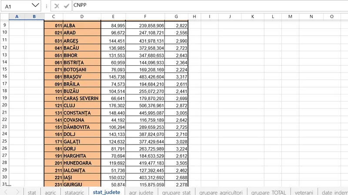Go to the veterani sheet tab
Image resolution: width=348 pixels, height=195 pixels.
tap(303, 192)
